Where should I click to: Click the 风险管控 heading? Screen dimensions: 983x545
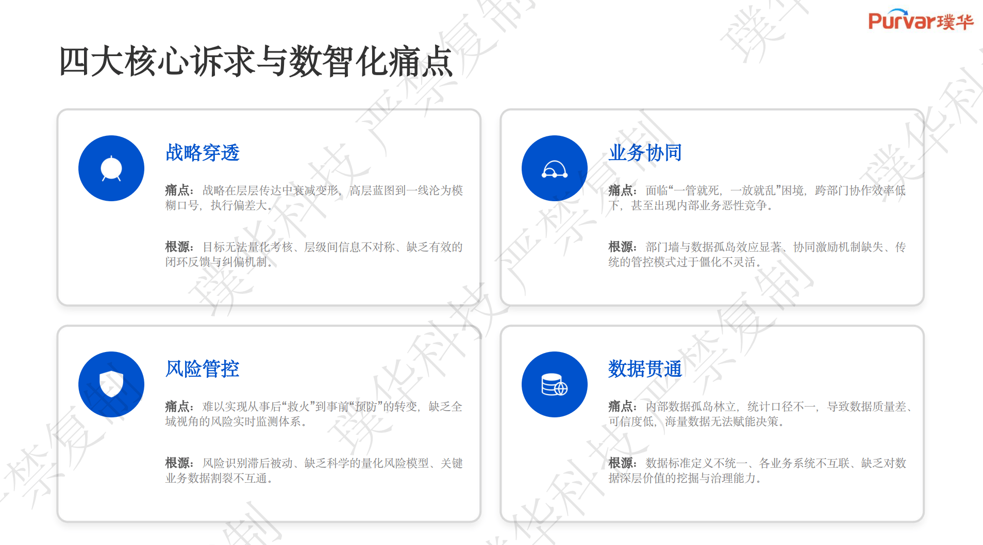tap(203, 369)
